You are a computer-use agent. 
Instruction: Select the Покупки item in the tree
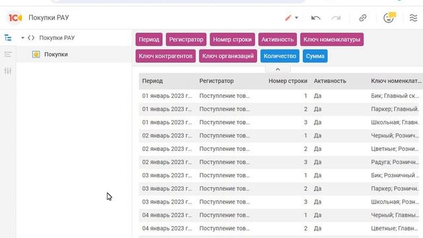56,54
